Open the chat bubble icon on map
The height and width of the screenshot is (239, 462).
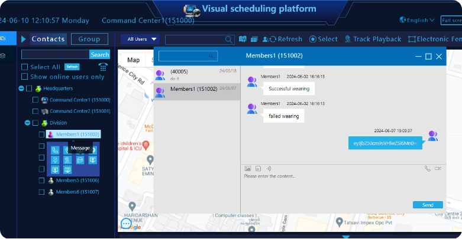[x=126, y=224]
